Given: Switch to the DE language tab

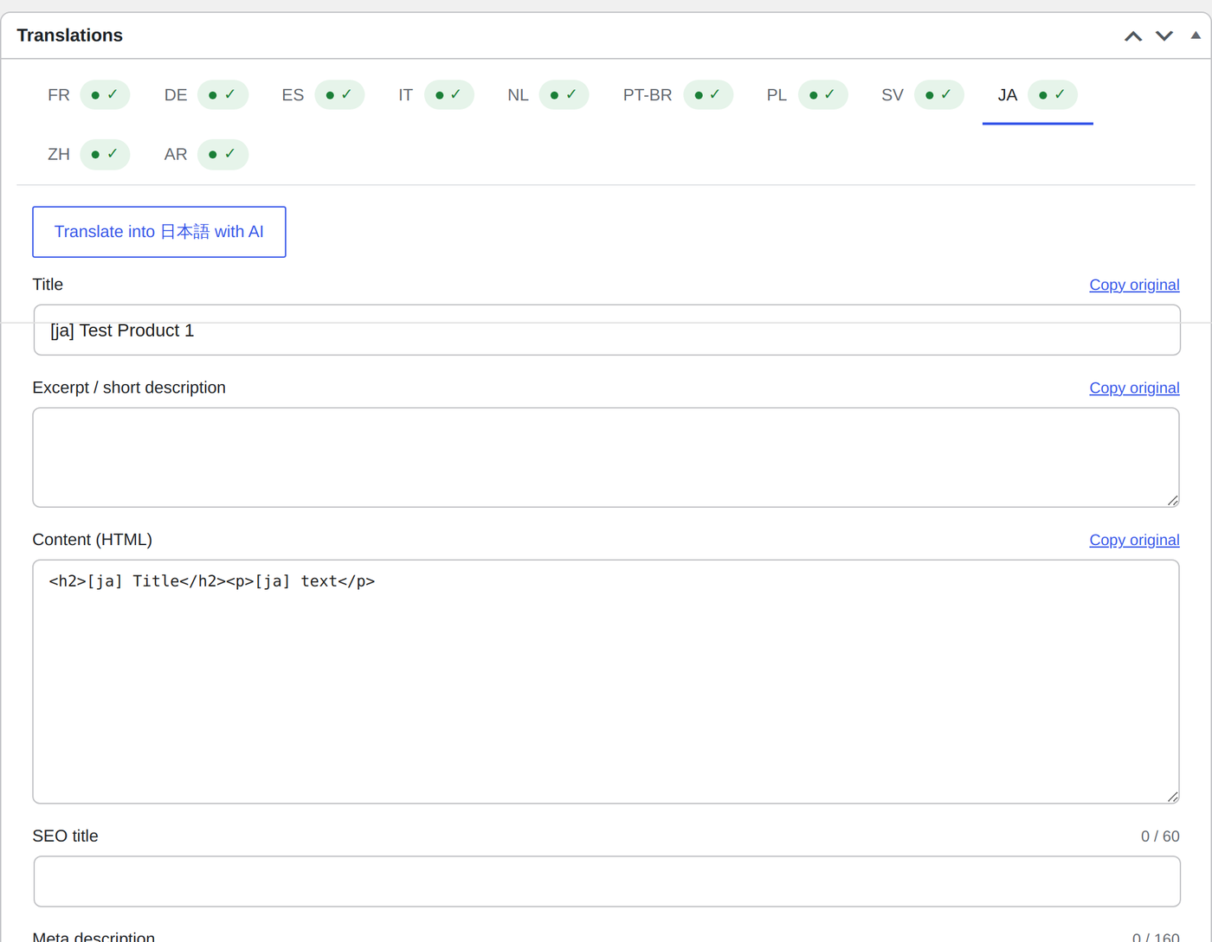Looking at the screenshot, I should 206,94.
